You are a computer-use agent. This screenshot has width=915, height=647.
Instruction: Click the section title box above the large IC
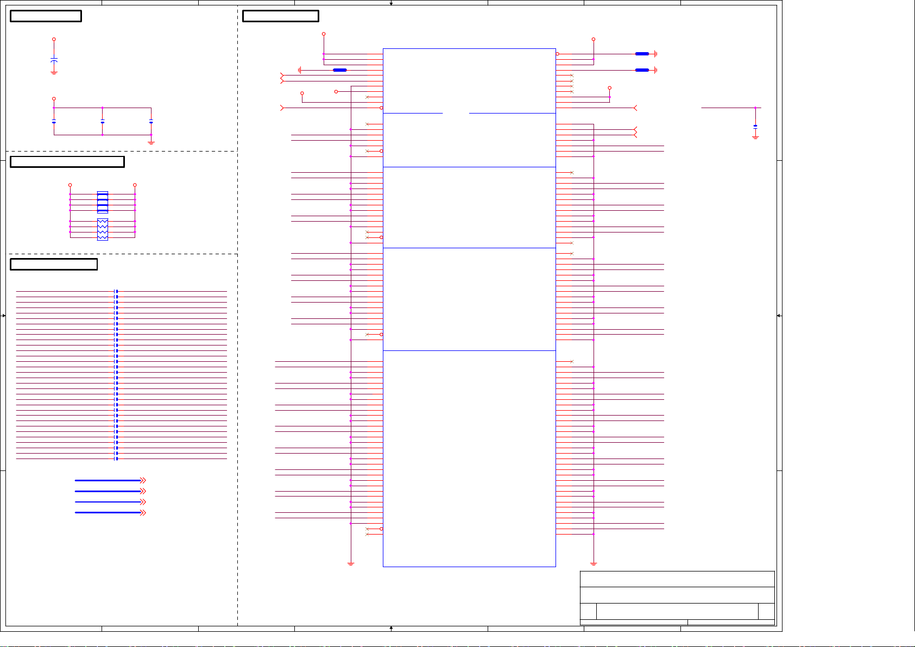point(280,16)
